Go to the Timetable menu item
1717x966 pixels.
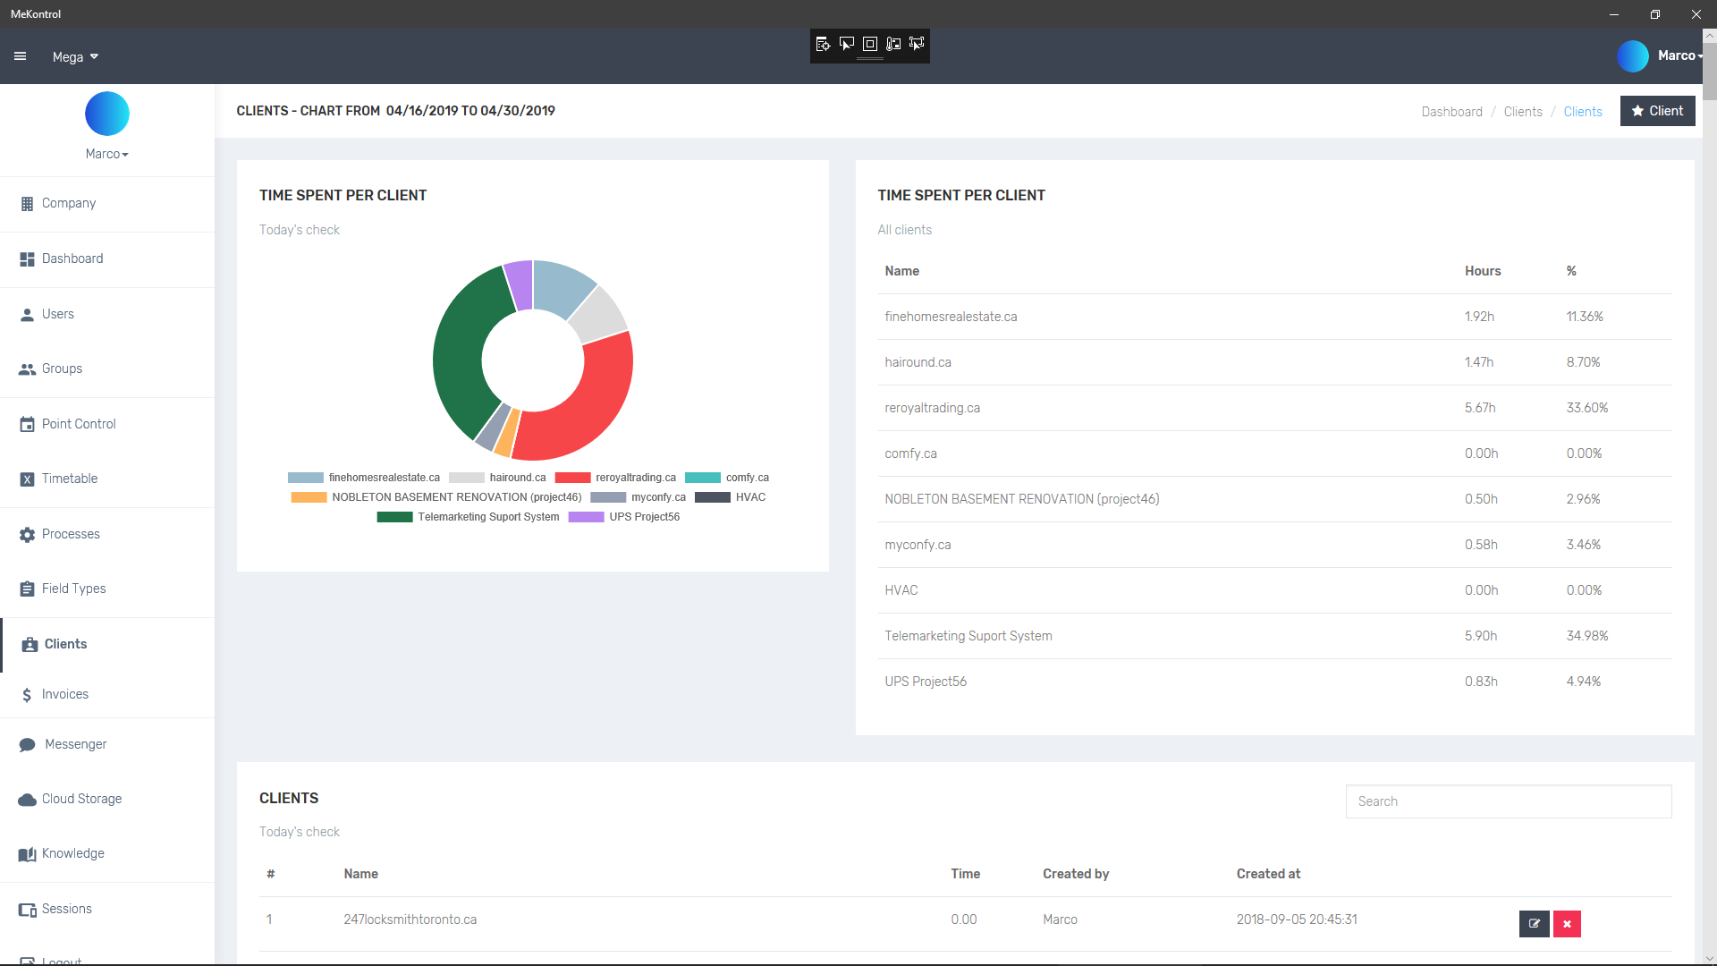coord(69,479)
